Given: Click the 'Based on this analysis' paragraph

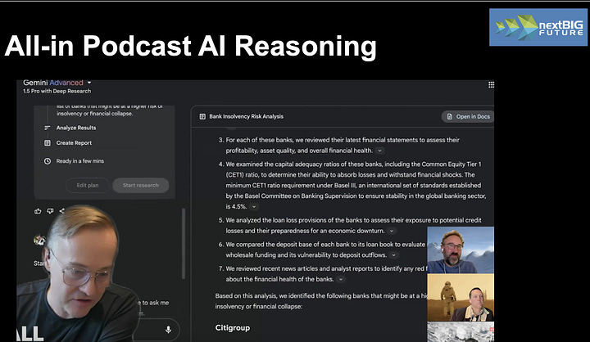Looking at the screenshot, I should click(x=321, y=301).
